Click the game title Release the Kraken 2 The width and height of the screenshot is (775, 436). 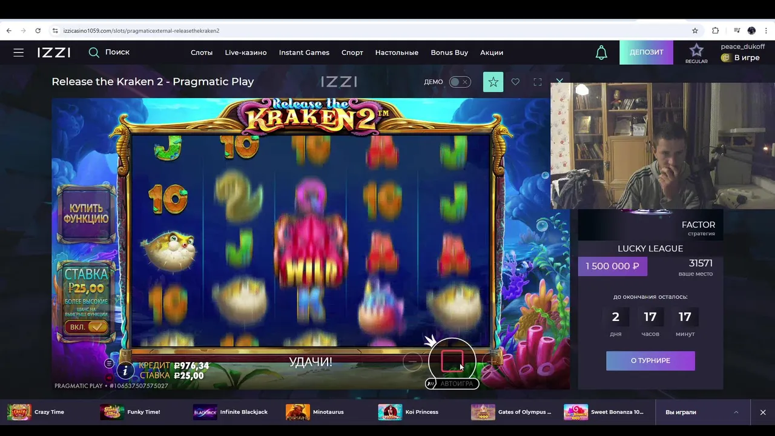[x=153, y=82]
